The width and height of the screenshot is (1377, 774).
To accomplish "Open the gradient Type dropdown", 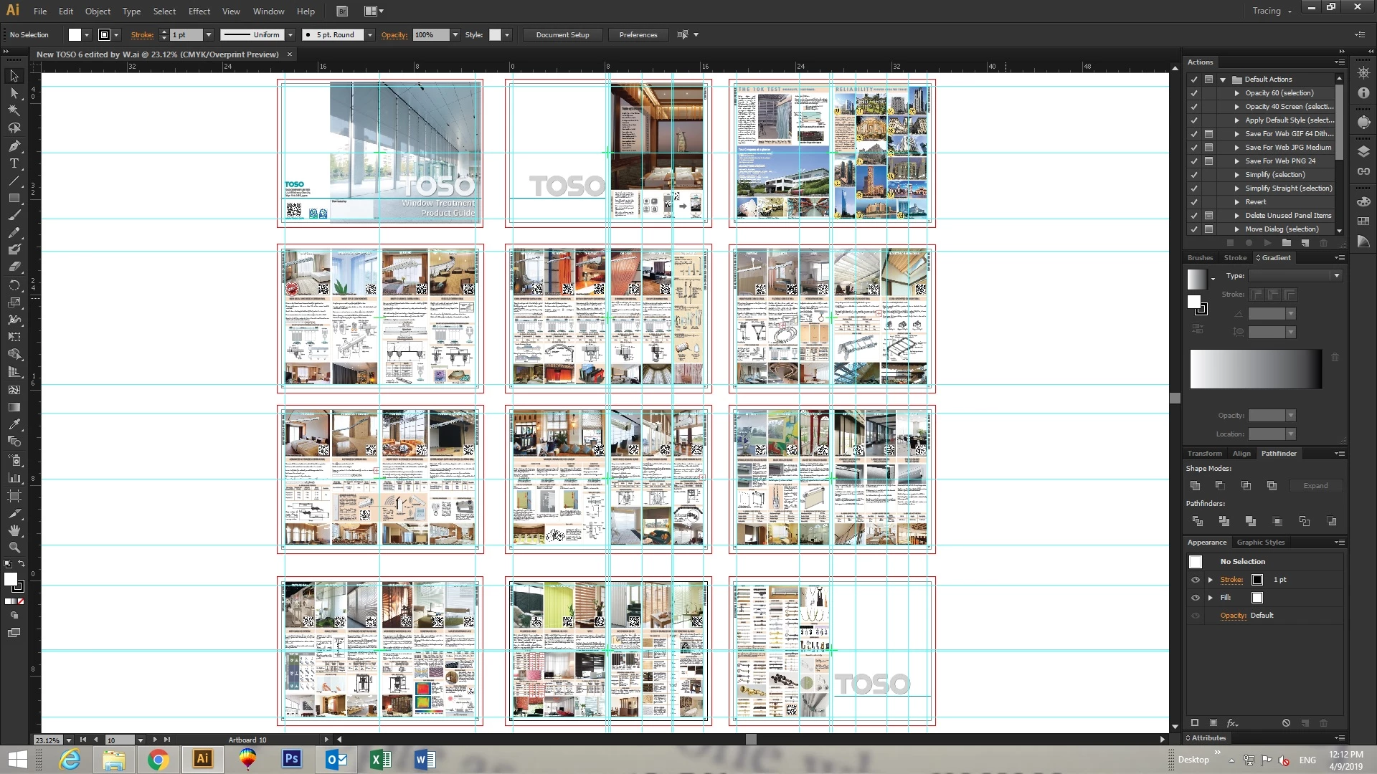I will 1336,276.
